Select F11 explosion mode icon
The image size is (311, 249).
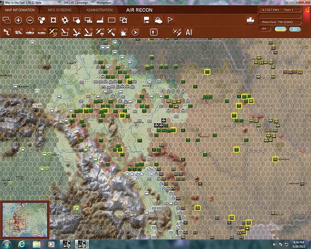124,32
